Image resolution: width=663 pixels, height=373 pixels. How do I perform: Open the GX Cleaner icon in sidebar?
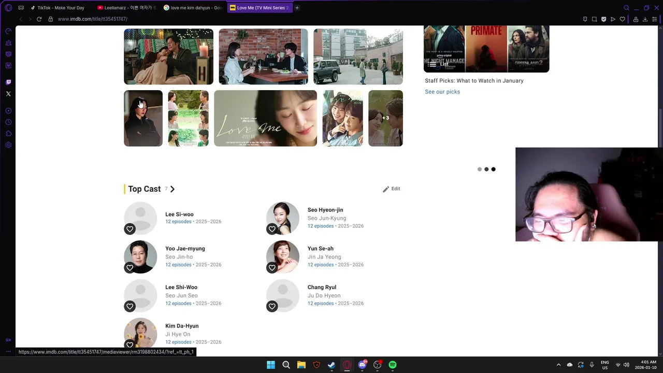click(x=8, y=42)
